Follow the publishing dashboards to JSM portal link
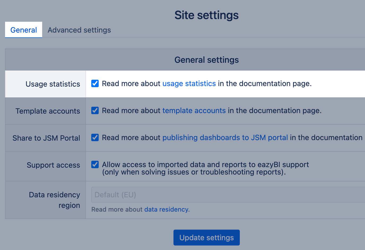 coord(225,137)
